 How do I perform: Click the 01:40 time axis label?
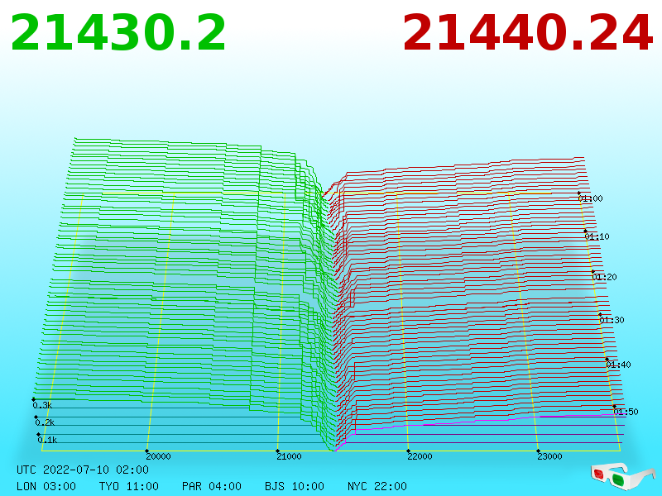tap(618, 365)
